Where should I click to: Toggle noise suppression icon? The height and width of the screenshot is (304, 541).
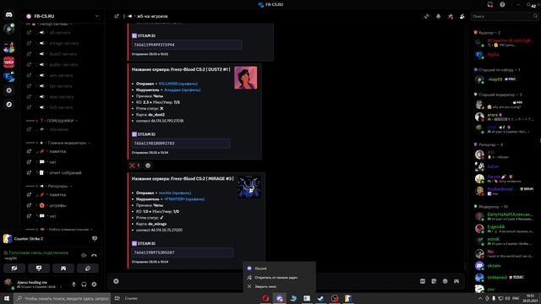coord(84,255)
